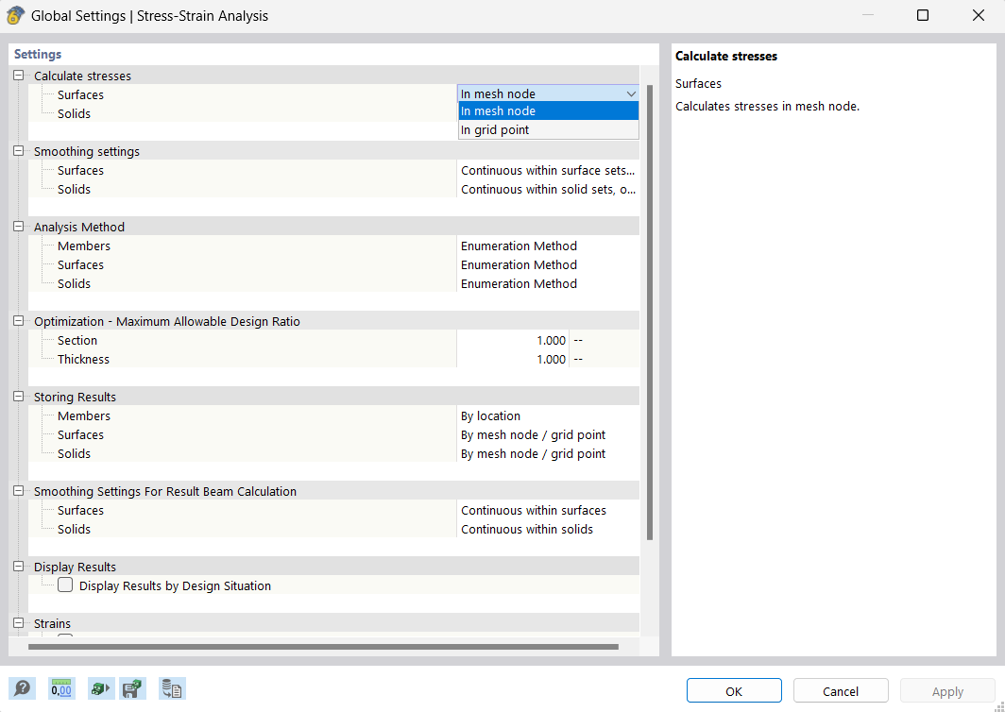The height and width of the screenshot is (712, 1005).
Task: Collapse the Analysis Method group
Action: click(x=18, y=227)
